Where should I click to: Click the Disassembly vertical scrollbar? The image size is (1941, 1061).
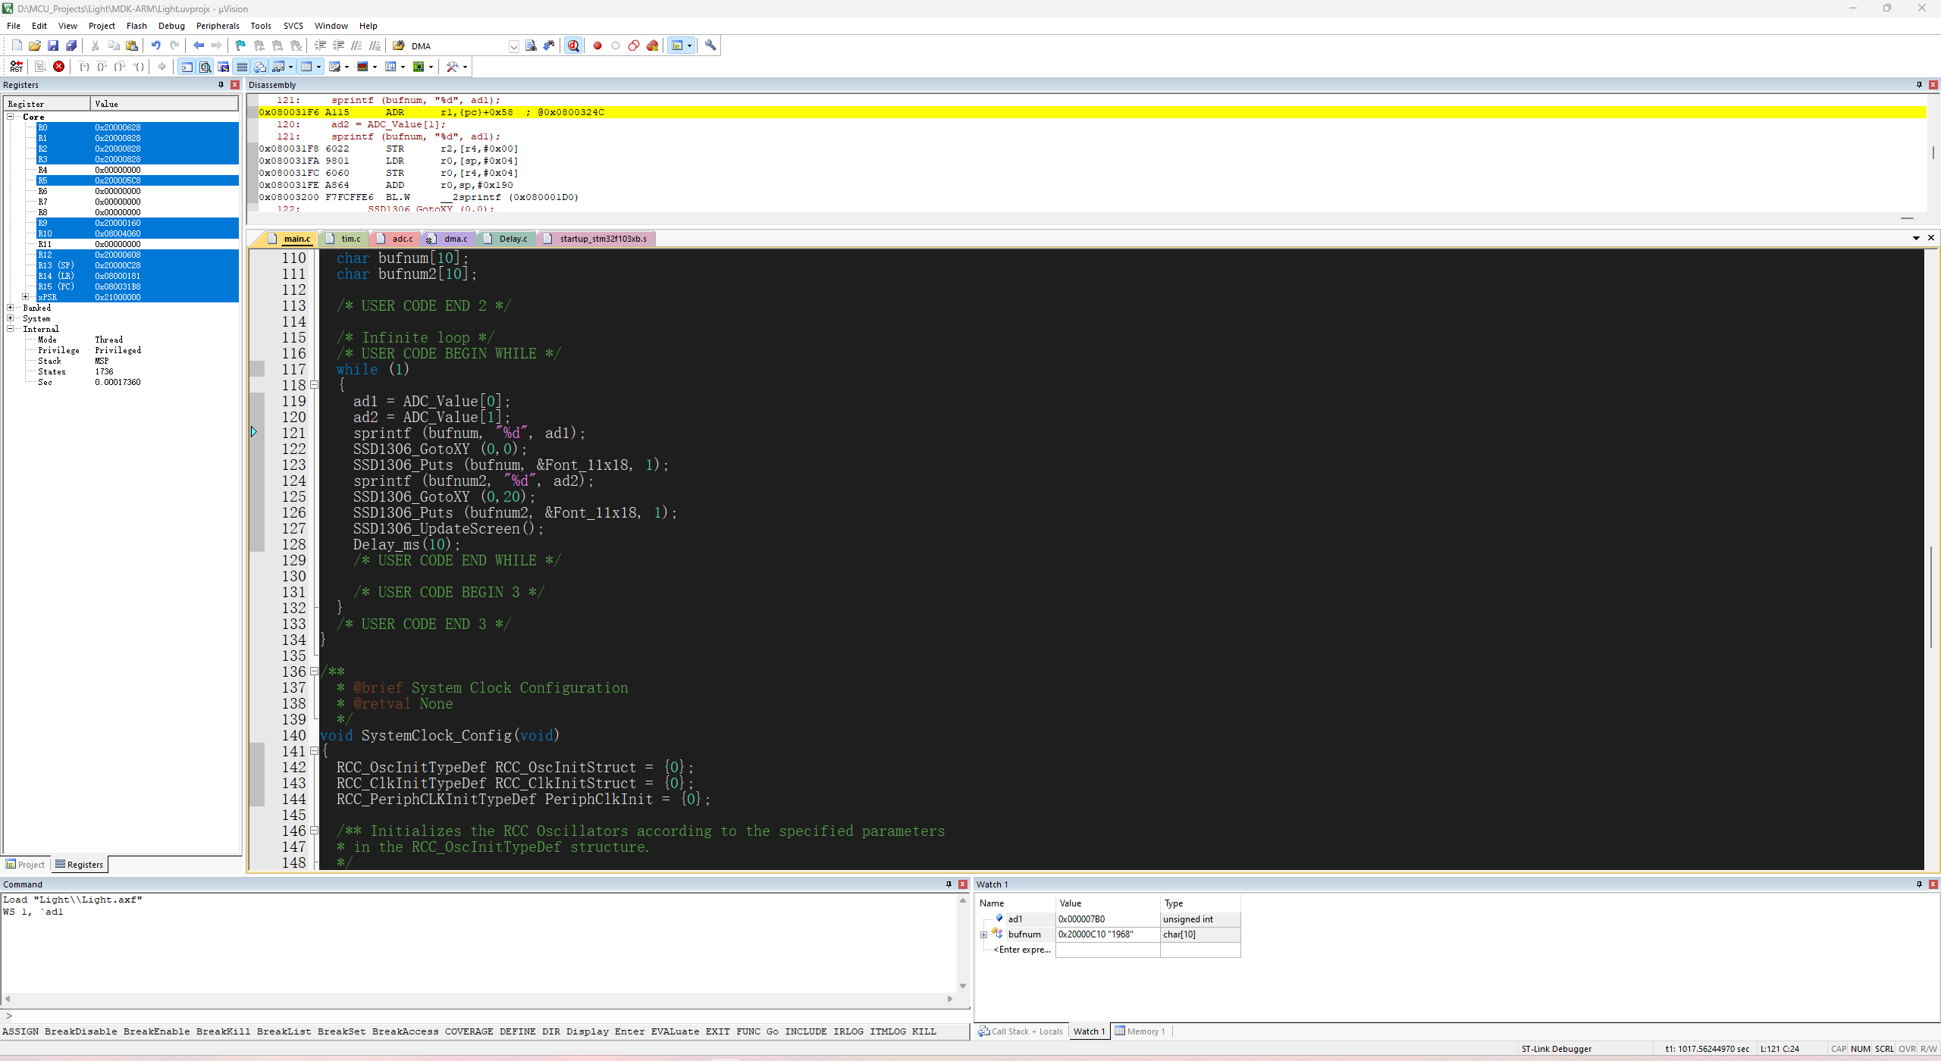tap(1933, 152)
